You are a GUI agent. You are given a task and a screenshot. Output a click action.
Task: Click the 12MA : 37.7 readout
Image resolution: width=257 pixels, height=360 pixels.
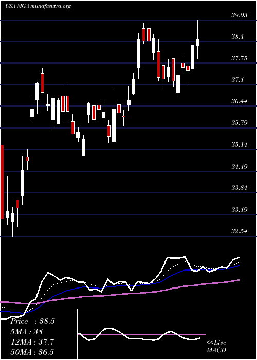pyautogui.click(x=32, y=342)
